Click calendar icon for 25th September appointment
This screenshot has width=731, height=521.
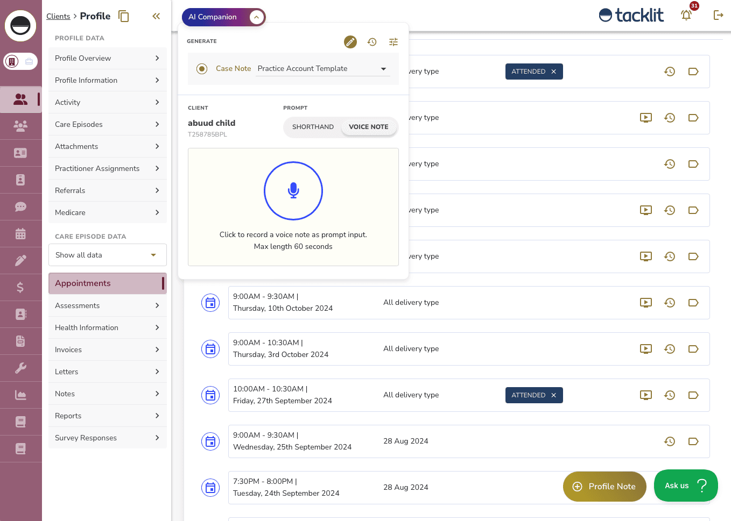(210, 441)
